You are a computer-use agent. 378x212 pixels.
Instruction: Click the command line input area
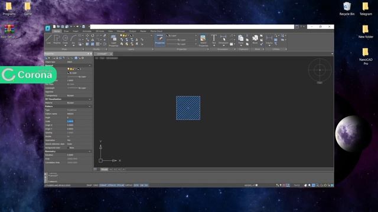click(x=190, y=182)
